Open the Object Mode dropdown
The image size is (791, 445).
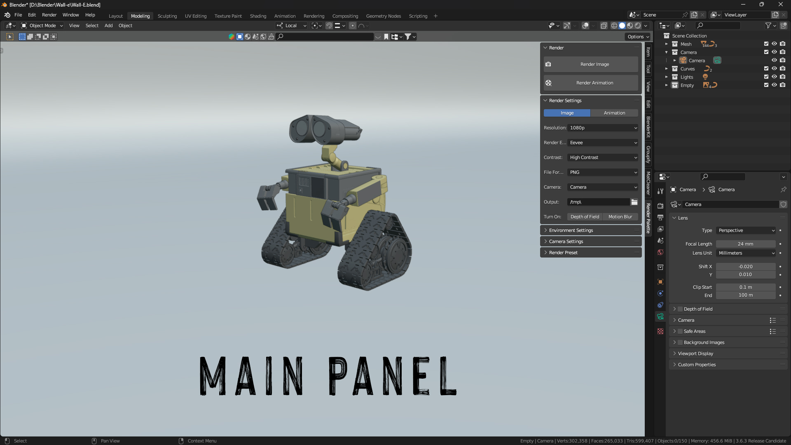click(42, 26)
